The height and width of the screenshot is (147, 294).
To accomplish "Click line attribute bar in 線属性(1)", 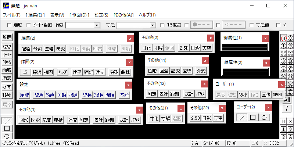I will [x=245, y=47].
